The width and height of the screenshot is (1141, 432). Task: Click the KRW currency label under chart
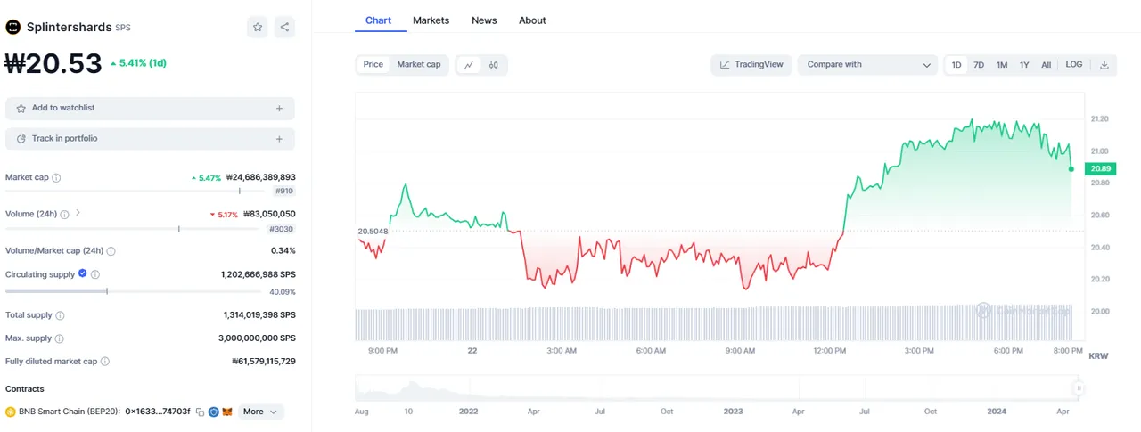(x=1098, y=355)
